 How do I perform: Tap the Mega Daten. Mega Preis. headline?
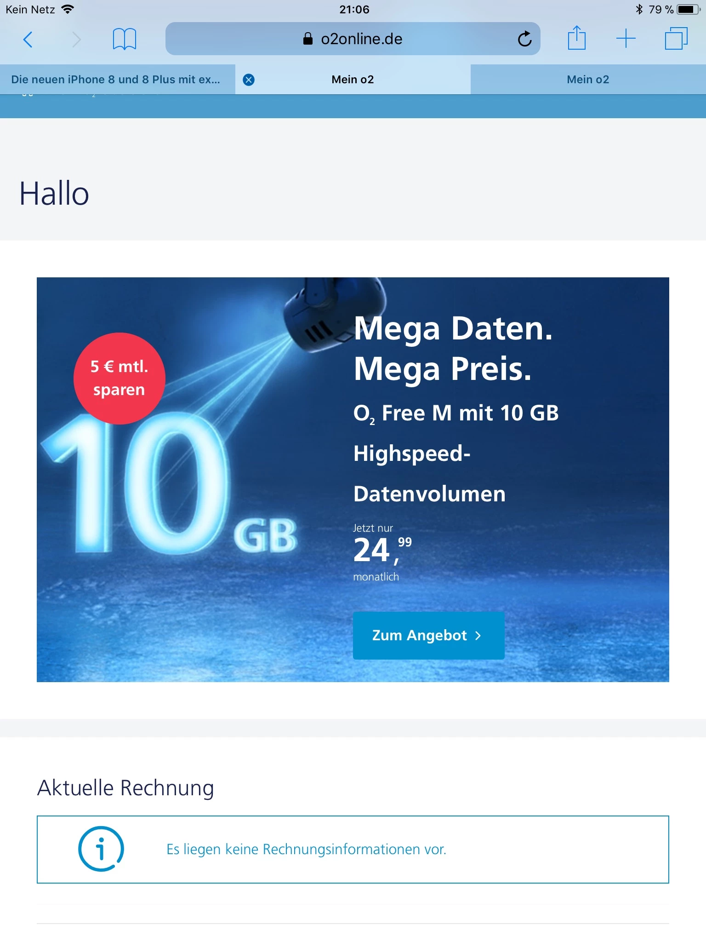[453, 349]
